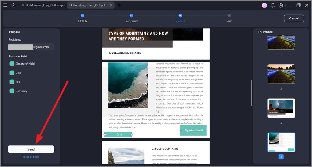Image resolution: width=312 pixels, height=167 pixels.
Task: Select the Prepare step
Action: tap(180, 18)
